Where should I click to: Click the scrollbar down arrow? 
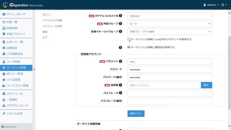pos(230,126)
